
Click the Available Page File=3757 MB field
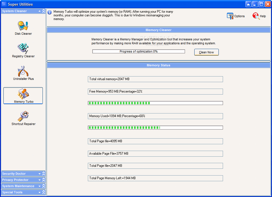(x=155, y=154)
